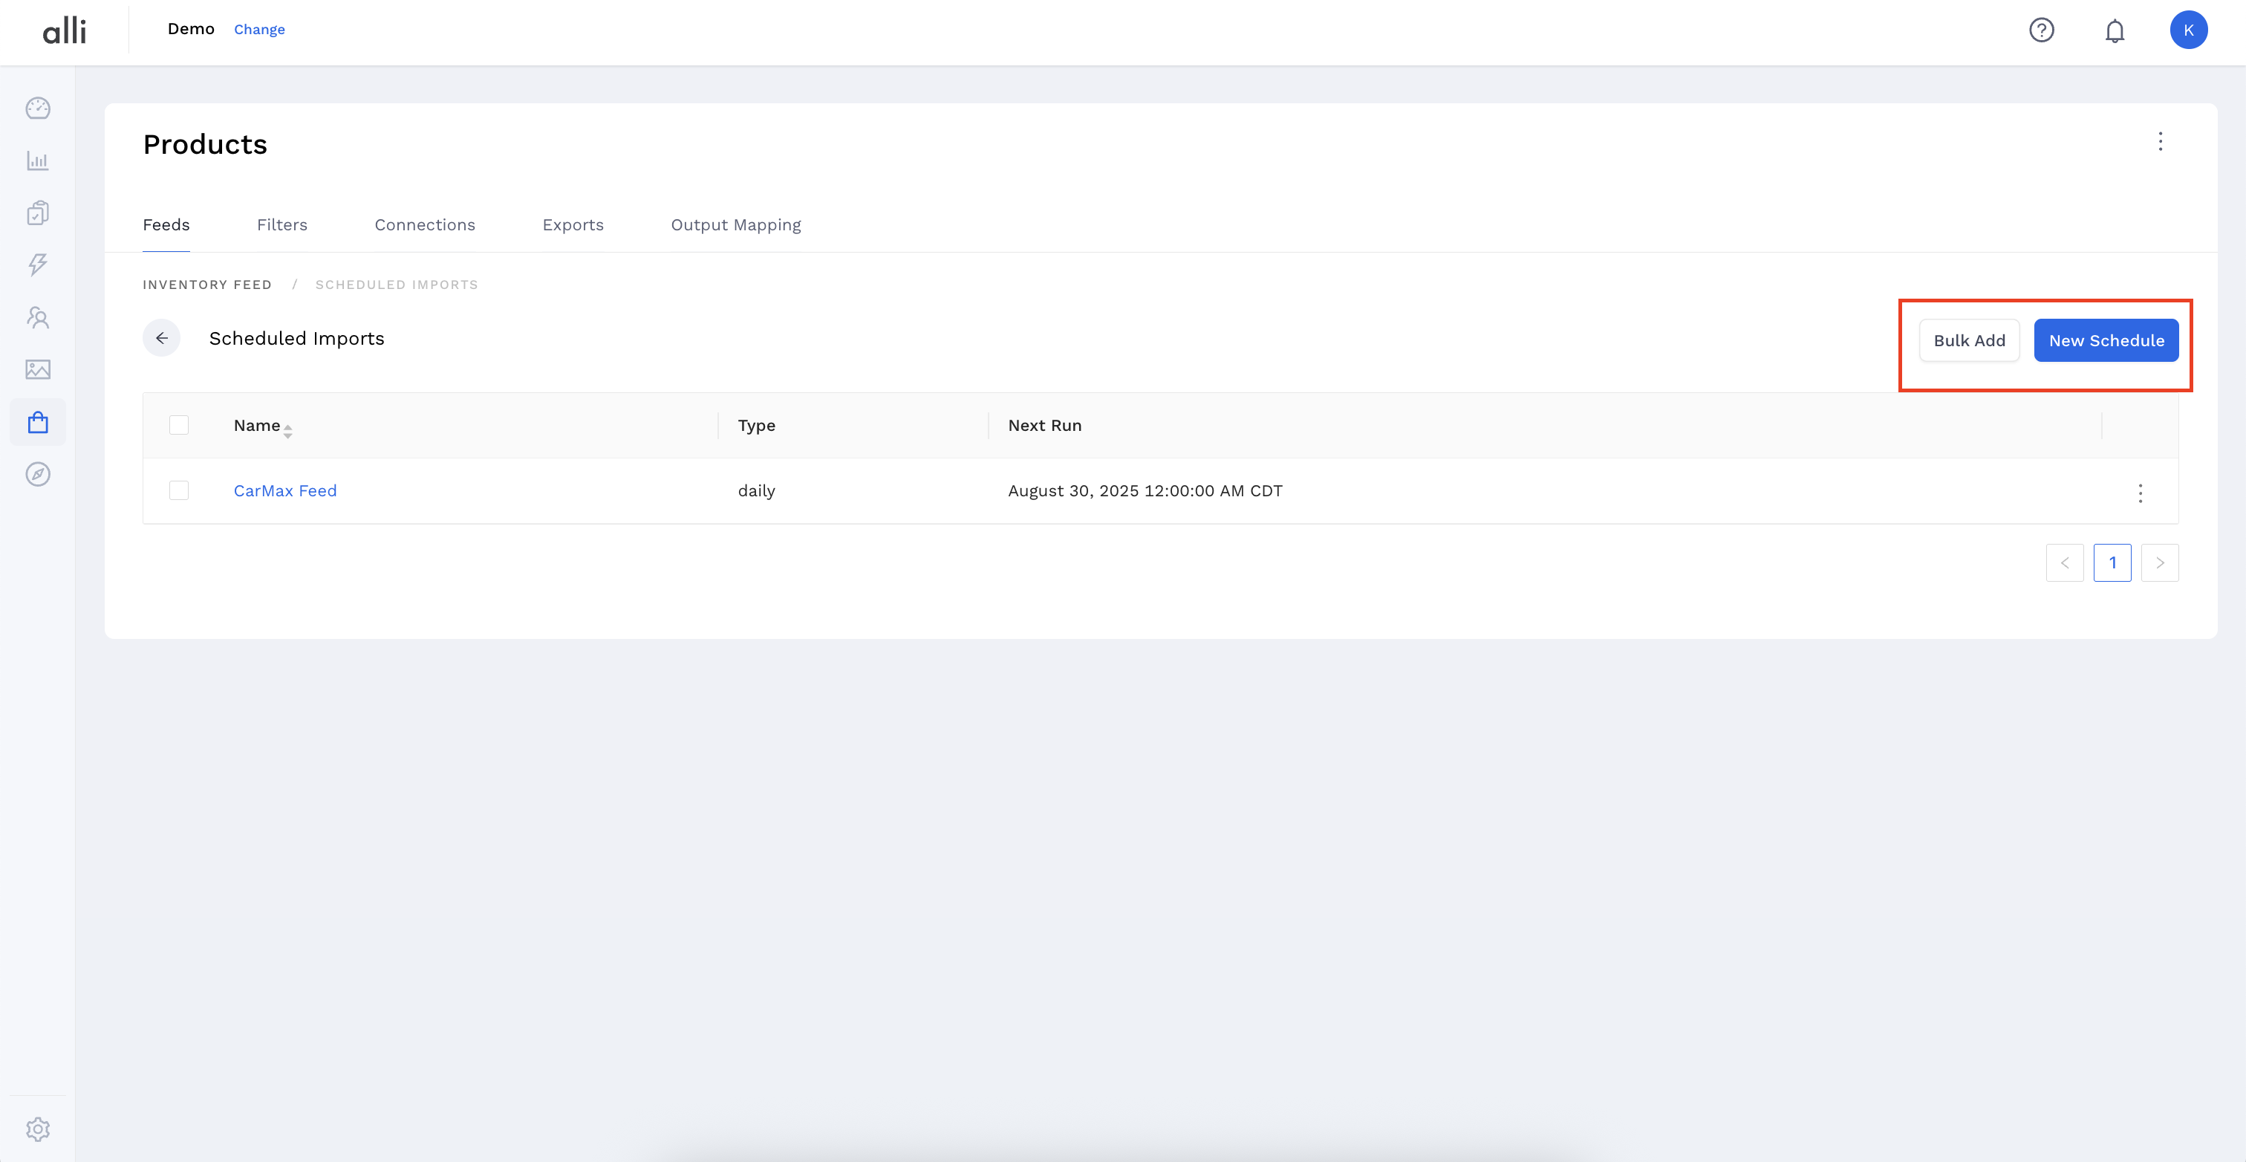2246x1162 pixels.
Task: Click the Bulk Add button
Action: coord(1969,340)
